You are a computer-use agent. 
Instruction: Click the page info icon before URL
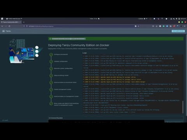pyautogui.click(x=27, y=26)
